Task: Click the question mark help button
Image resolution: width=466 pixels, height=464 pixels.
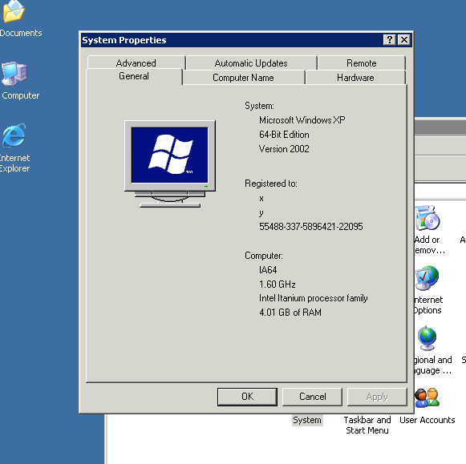Action: pos(389,40)
